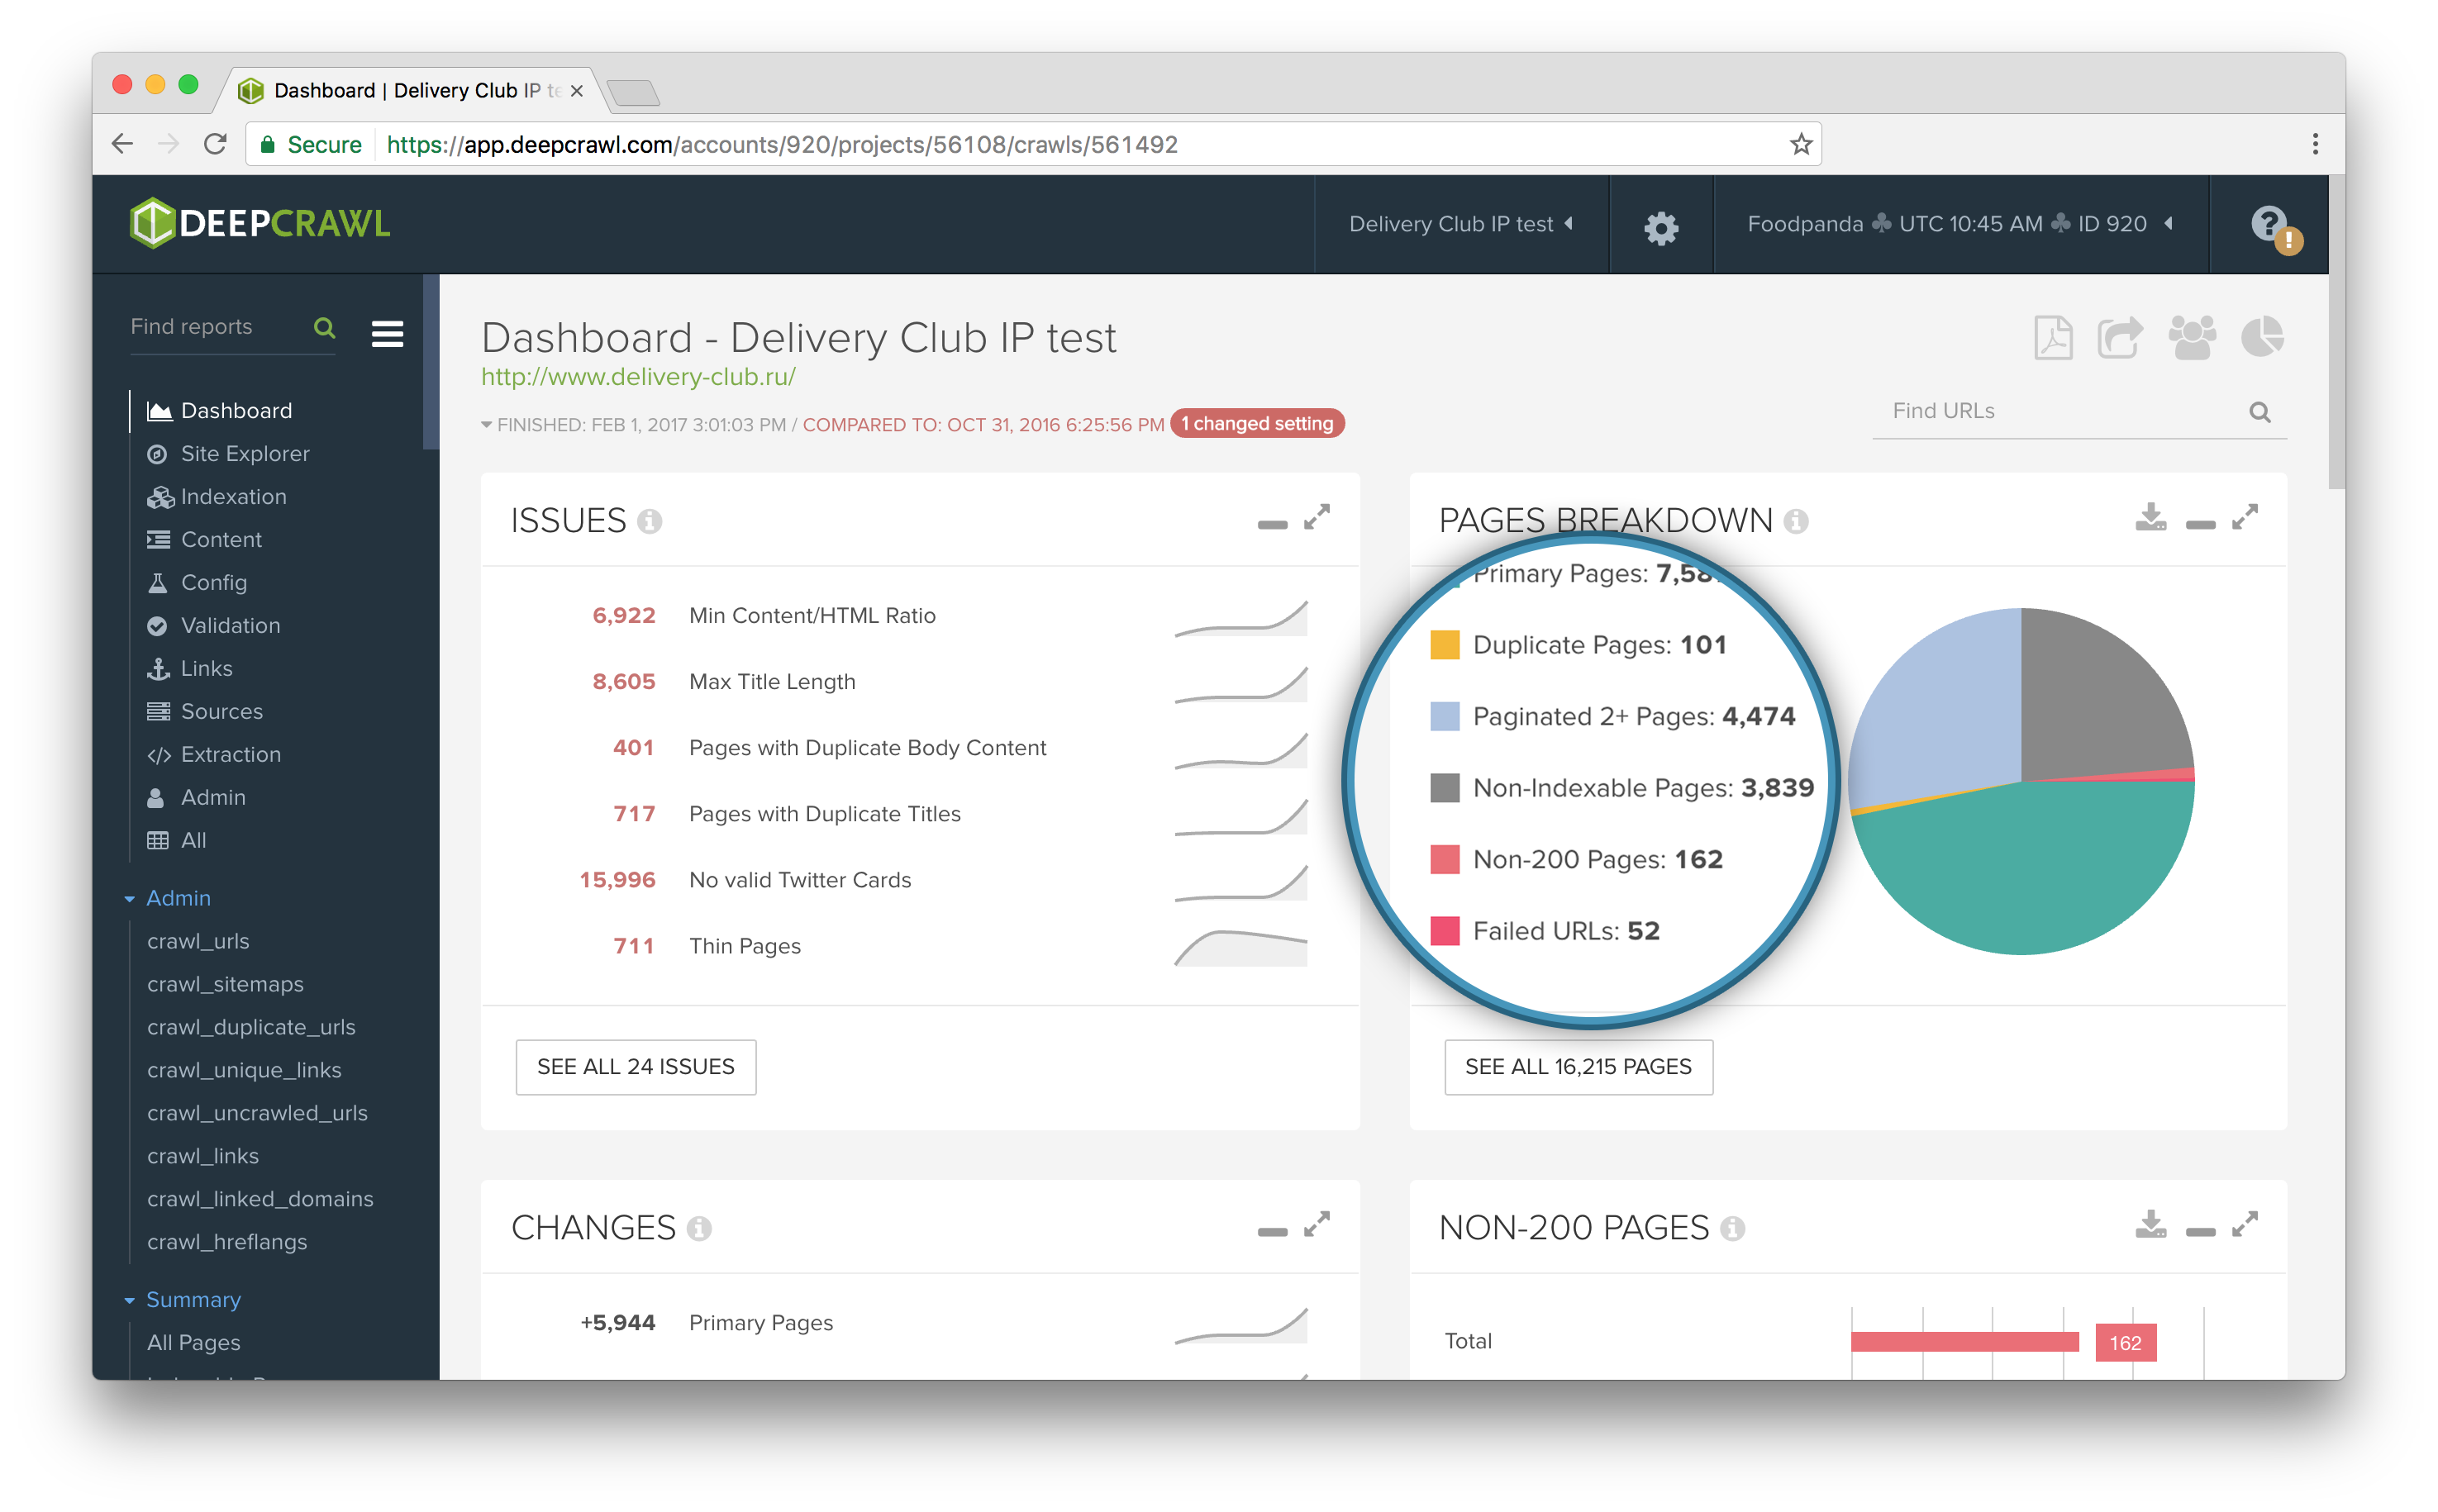
Task: Open the team users icon
Action: pyautogui.click(x=2192, y=337)
